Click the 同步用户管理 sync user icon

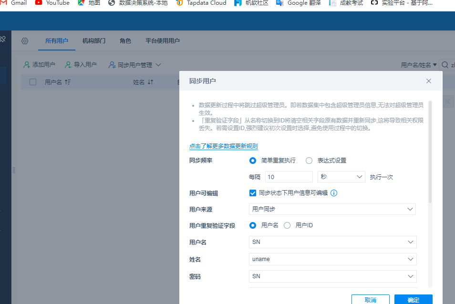coord(112,65)
